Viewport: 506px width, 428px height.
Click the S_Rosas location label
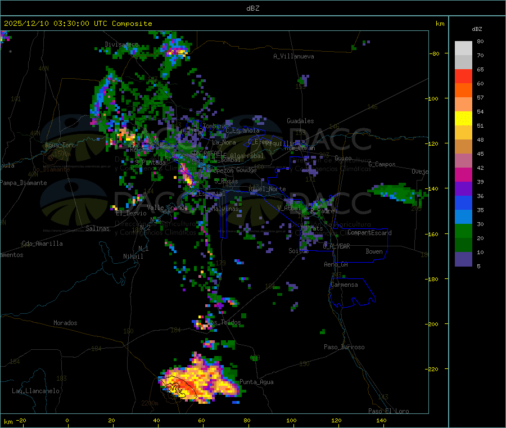point(226,182)
